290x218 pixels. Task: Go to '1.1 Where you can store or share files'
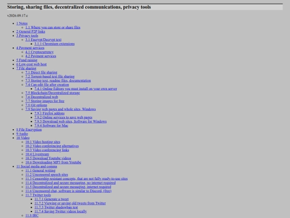53,27
